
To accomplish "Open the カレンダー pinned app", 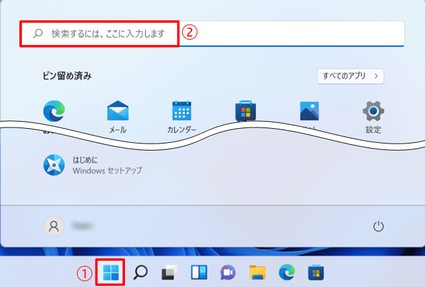I will 181,112.
